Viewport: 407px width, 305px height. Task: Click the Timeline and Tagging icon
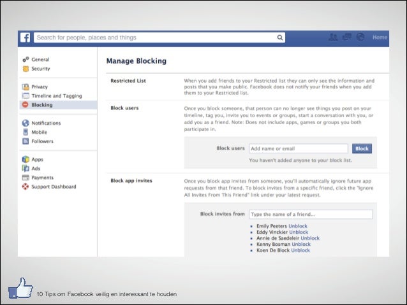coord(26,96)
